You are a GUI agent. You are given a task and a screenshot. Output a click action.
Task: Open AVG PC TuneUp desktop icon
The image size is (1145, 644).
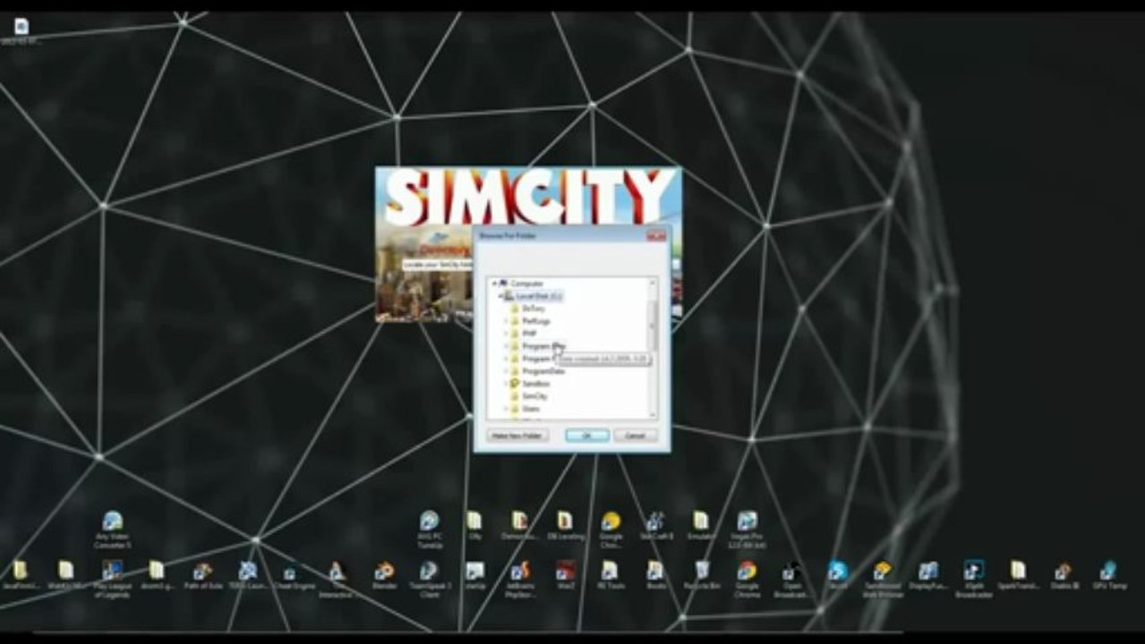430,528
